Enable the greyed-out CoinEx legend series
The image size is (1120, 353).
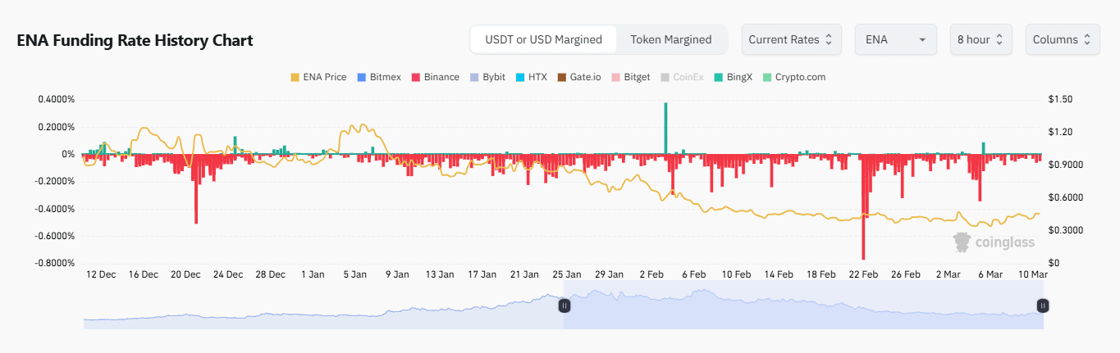[x=683, y=77]
